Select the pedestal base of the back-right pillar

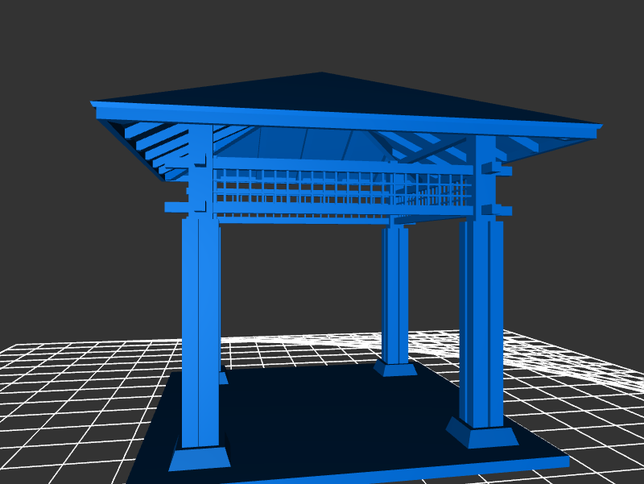pyautogui.click(x=395, y=369)
